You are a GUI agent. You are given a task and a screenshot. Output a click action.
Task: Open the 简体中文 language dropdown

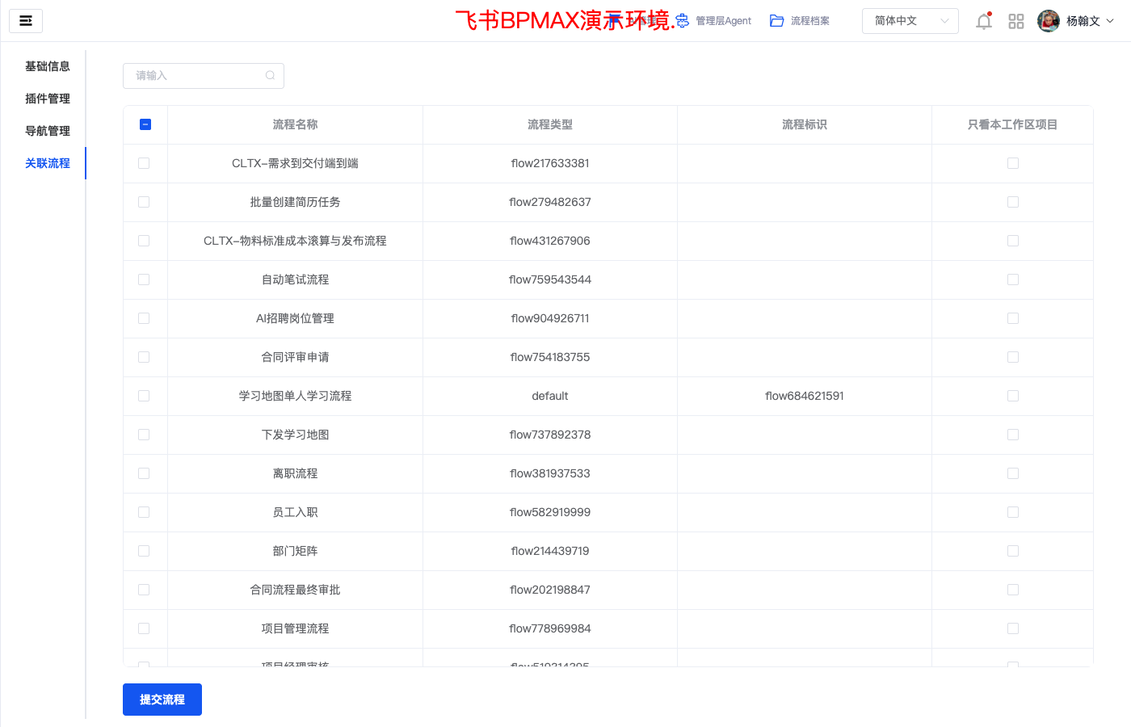coord(910,21)
